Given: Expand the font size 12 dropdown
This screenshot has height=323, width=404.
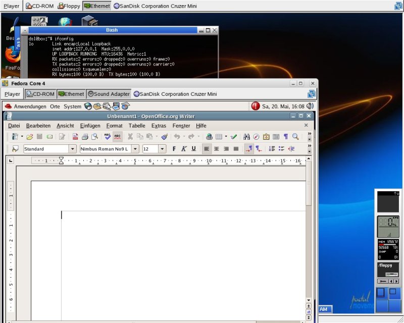Looking at the screenshot, I should point(162,149).
